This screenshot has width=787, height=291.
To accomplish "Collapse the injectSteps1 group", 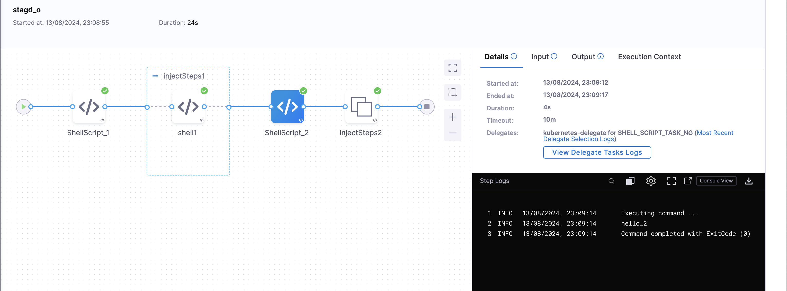I will click(155, 76).
